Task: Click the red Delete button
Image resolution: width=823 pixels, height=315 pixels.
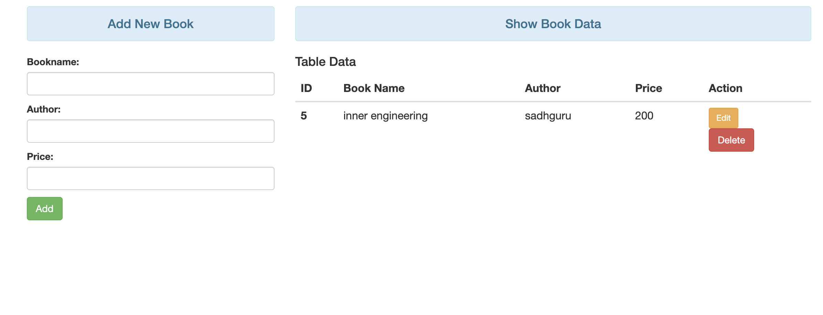Action: point(731,140)
